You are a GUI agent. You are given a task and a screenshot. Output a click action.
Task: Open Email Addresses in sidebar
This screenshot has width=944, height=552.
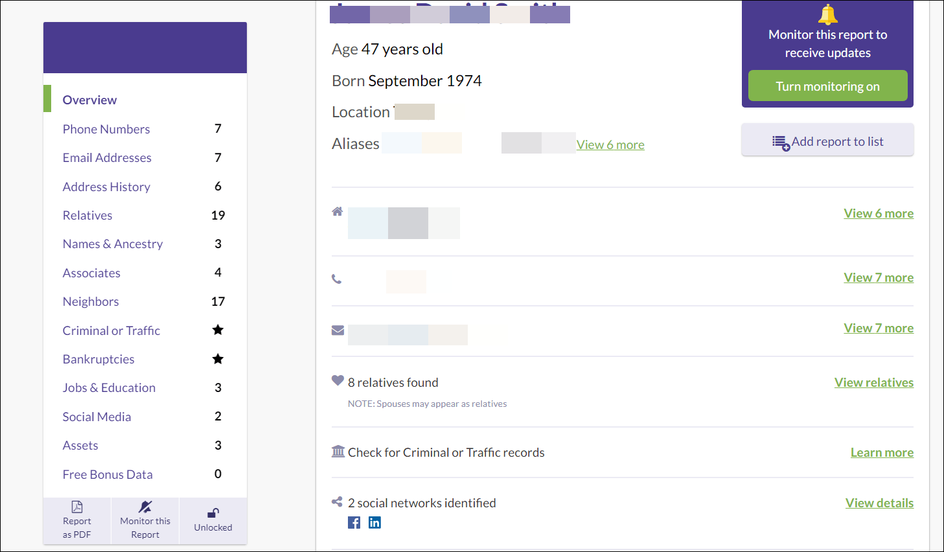tap(107, 157)
